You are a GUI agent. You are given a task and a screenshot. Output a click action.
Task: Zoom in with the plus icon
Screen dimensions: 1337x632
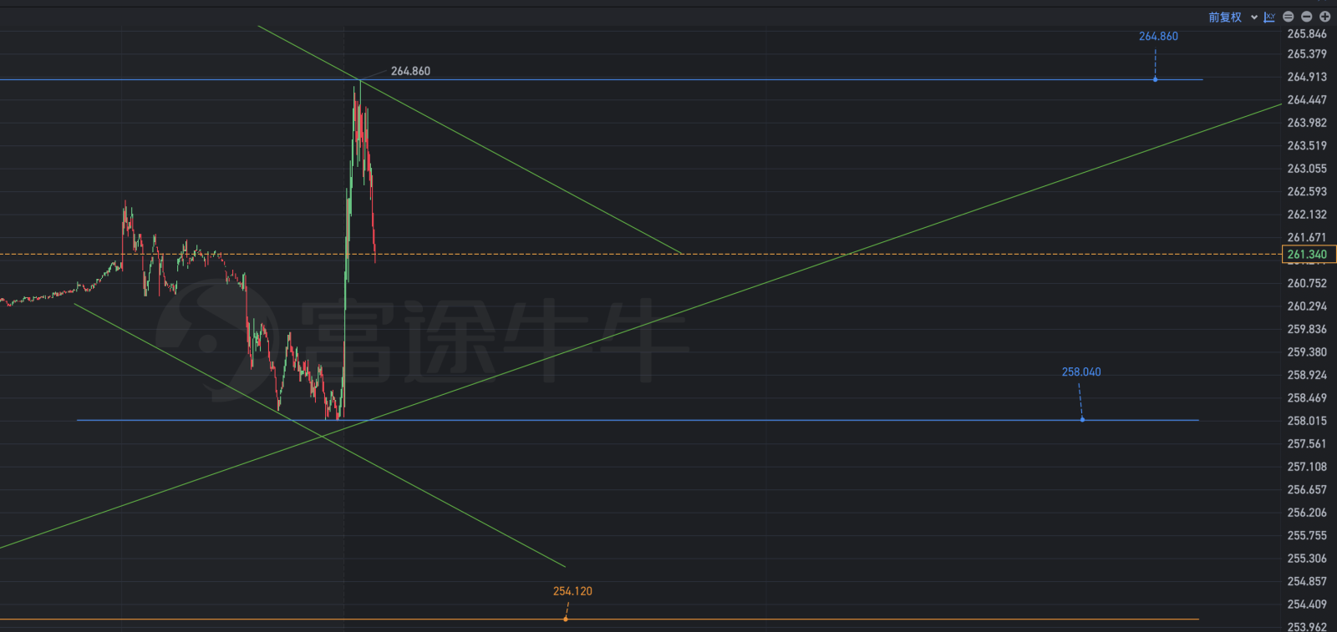1325,17
